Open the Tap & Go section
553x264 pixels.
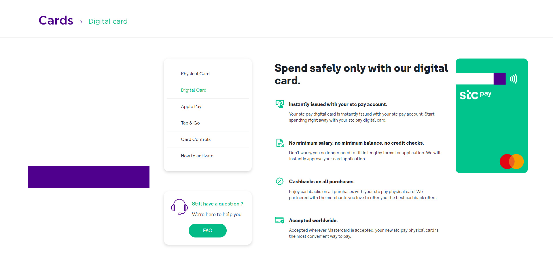190,123
